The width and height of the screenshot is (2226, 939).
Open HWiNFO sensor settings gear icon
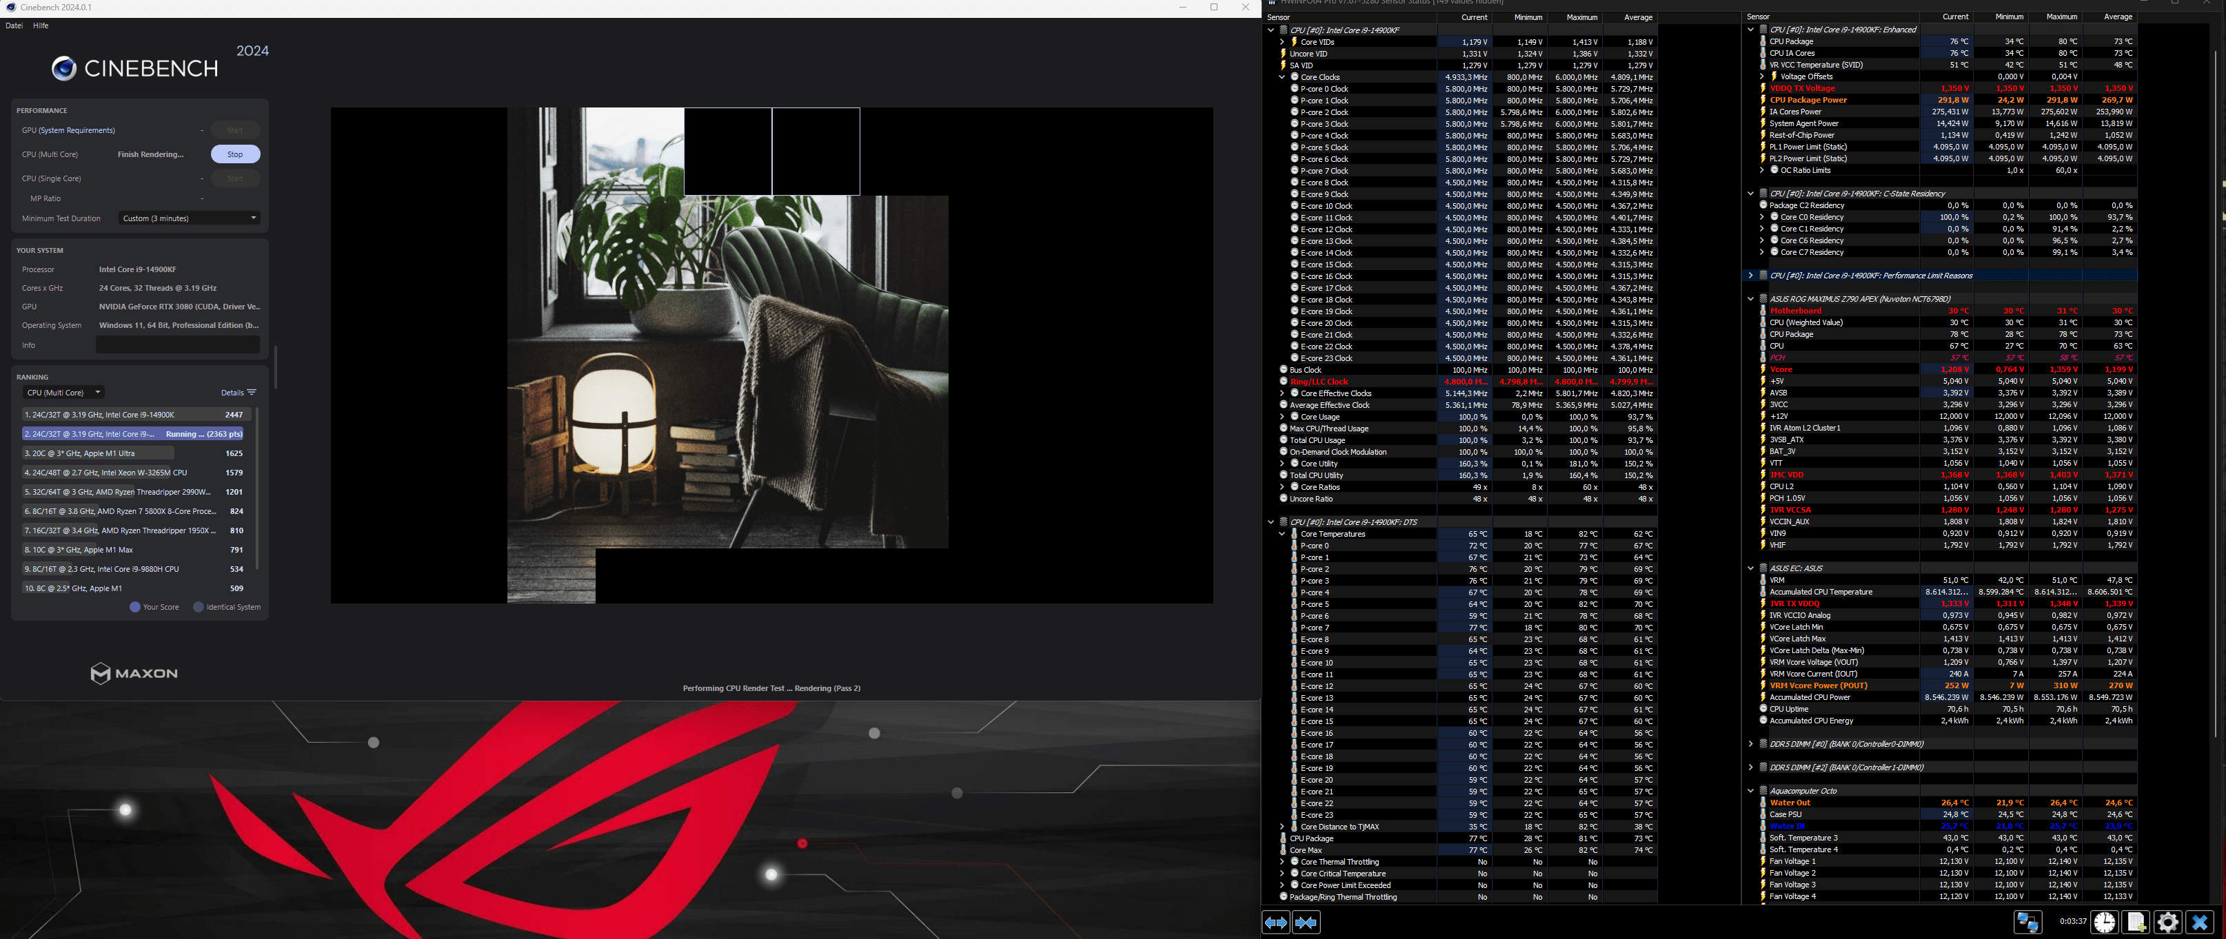point(2167,922)
